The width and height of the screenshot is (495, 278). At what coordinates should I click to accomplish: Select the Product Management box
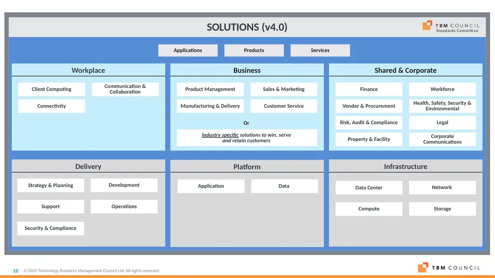pyautogui.click(x=210, y=89)
